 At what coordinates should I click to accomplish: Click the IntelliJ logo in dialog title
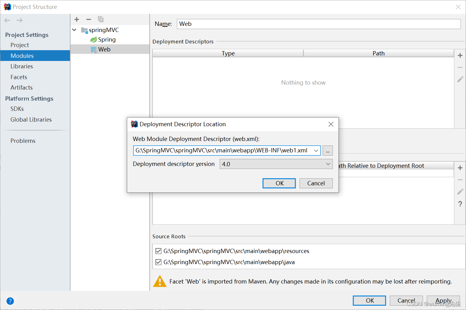point(134,124)
